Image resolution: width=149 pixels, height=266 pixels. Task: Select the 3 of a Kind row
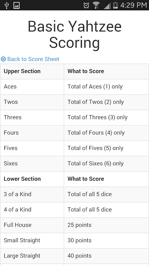[x=74, y=194]
